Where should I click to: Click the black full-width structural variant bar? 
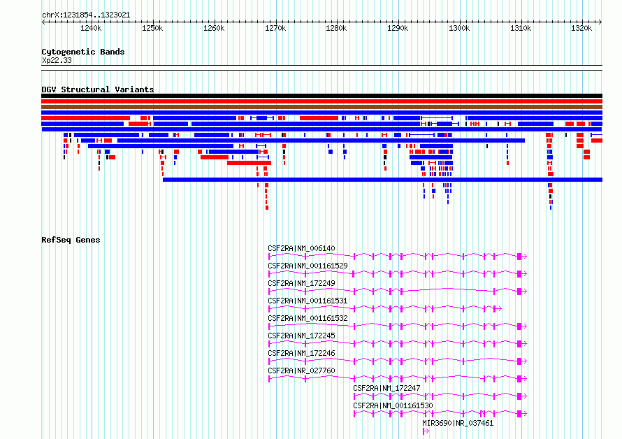click(321, 96)
